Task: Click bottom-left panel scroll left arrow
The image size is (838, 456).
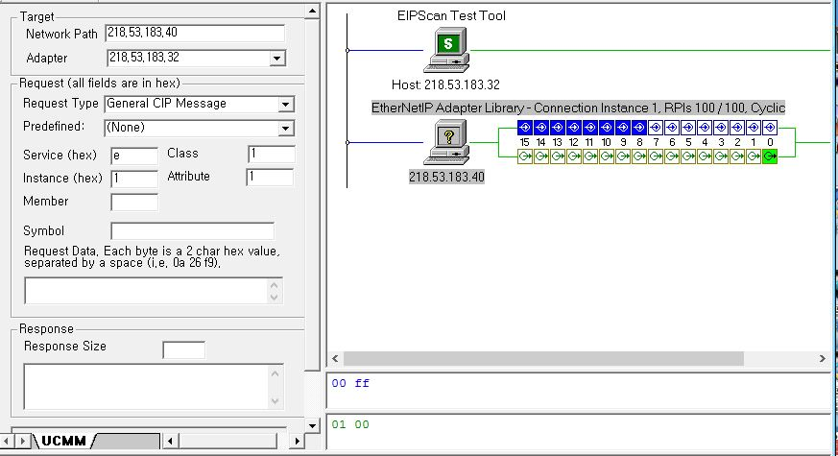Action: [170, 441]
